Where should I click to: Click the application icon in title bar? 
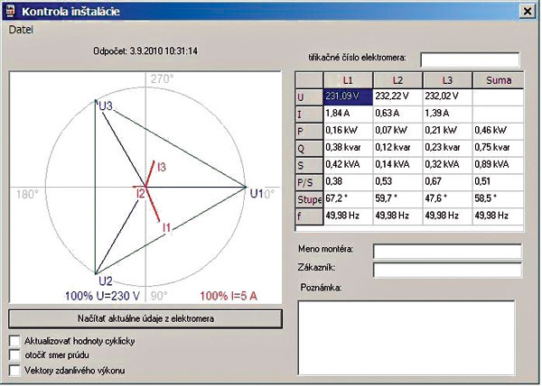(x=13, y=11)
